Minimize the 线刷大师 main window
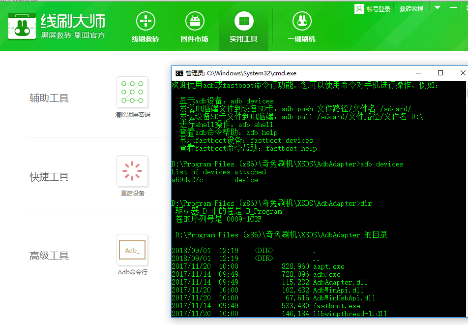Screen dimensions: 468x325 click(453, 7)
